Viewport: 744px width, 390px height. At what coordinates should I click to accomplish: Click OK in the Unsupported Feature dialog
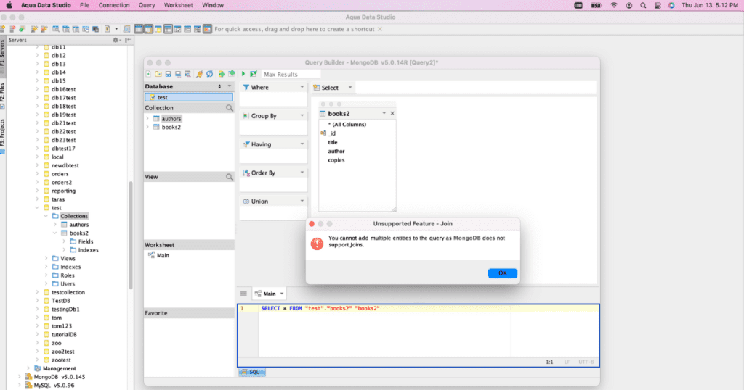503,273
